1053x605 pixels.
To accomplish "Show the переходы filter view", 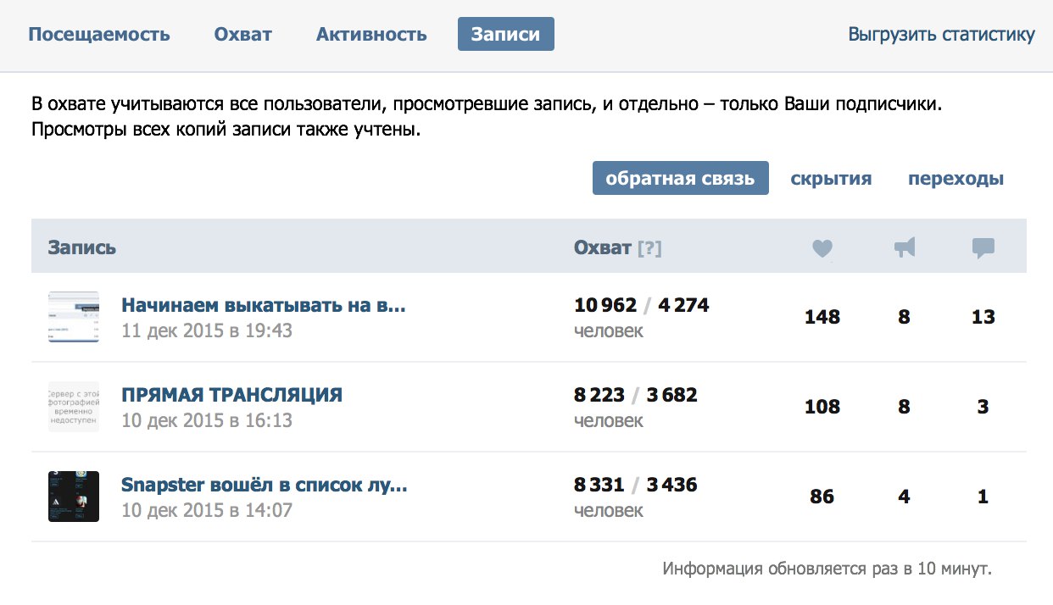I will point(956,179).
